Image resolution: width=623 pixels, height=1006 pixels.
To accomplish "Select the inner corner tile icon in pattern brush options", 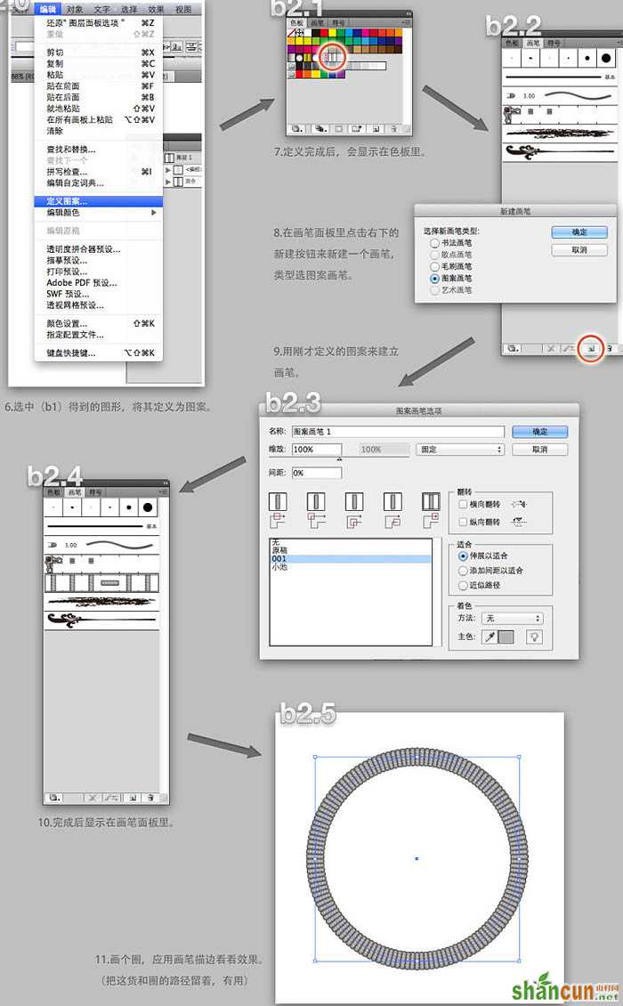I will (x=354, y=501).
